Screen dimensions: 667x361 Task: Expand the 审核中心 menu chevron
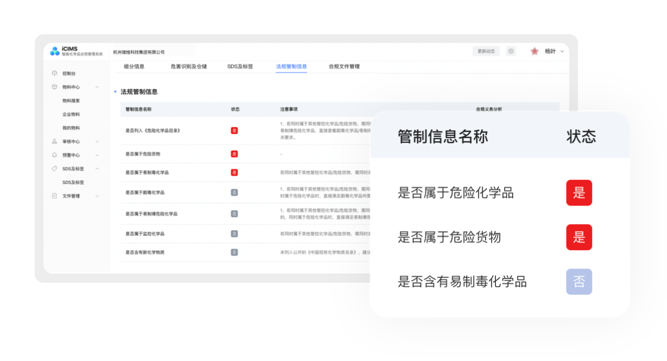click(97, 141)
